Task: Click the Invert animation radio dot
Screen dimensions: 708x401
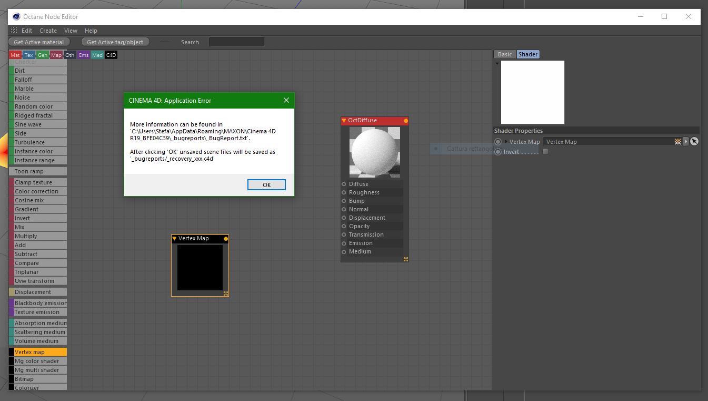Action: (x=498, y=152)
